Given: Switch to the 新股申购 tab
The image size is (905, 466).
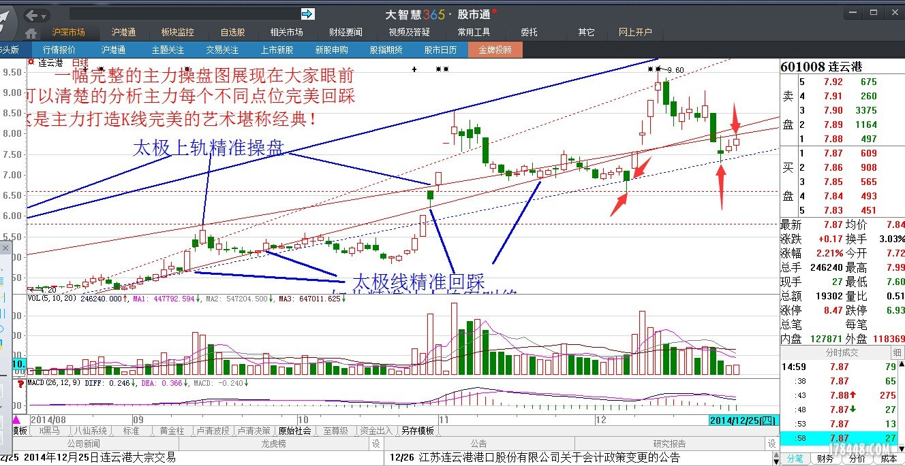Looking at the screenshot, I should click(x=331, y=50).
